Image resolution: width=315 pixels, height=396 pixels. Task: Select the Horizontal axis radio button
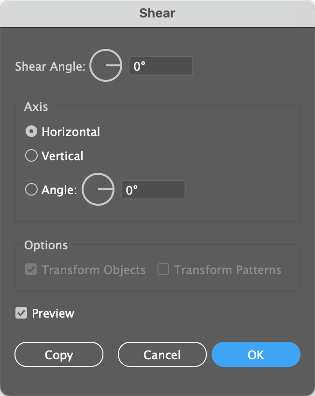tap(31, 132)
